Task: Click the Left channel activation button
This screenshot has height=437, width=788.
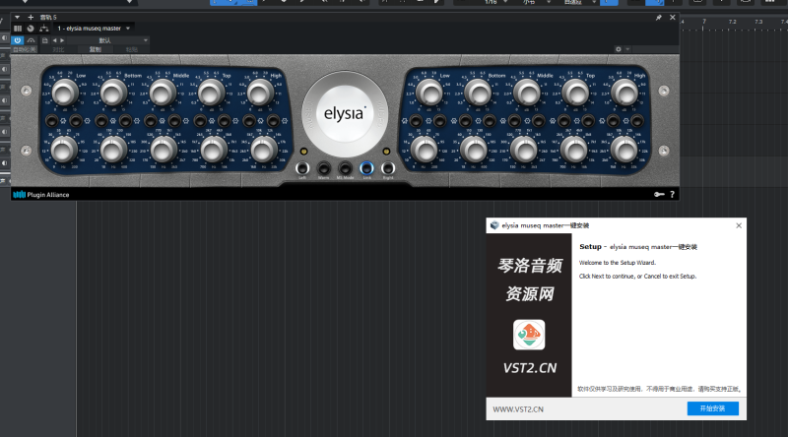Action: (x=302, y=169)
